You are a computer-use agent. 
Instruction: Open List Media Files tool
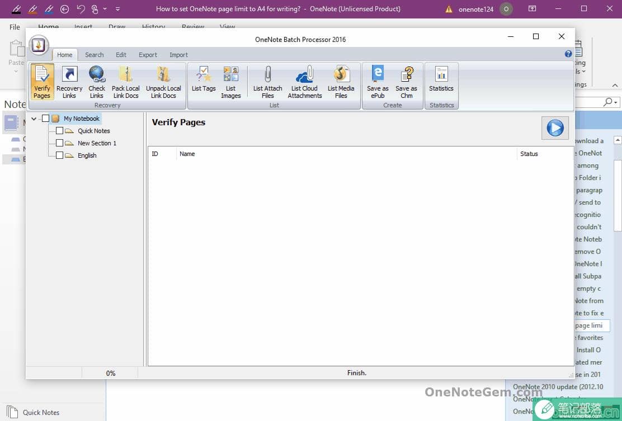(x=341, y=82)
